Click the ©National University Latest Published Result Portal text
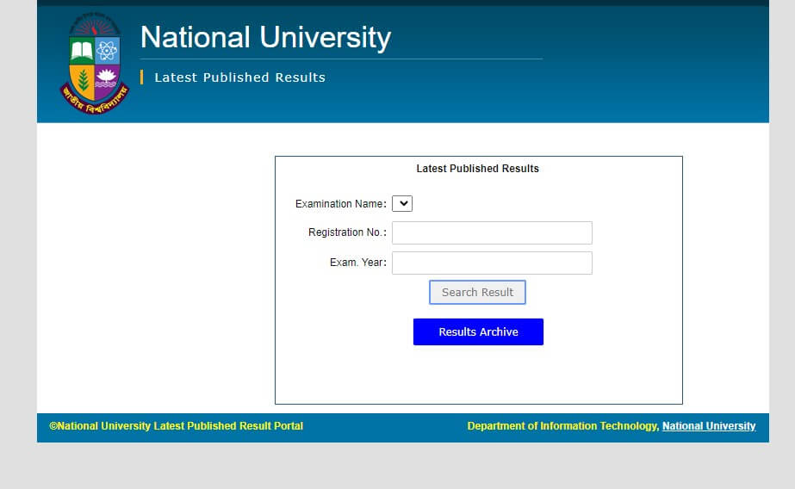795x489 pixels. 176,426
